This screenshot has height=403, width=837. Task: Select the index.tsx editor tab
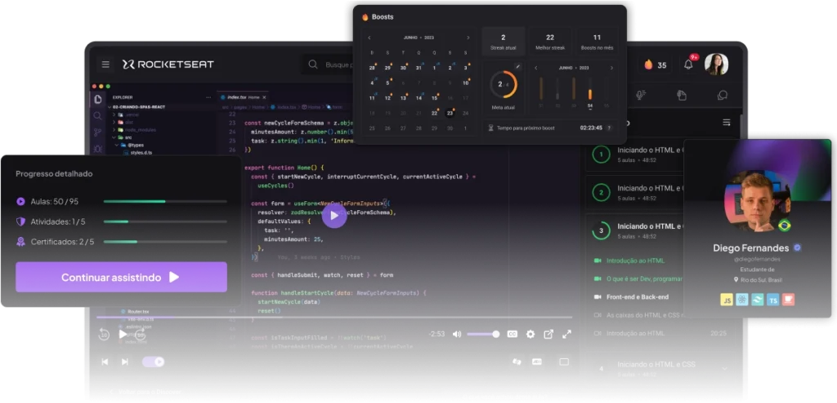click(238, 96)
